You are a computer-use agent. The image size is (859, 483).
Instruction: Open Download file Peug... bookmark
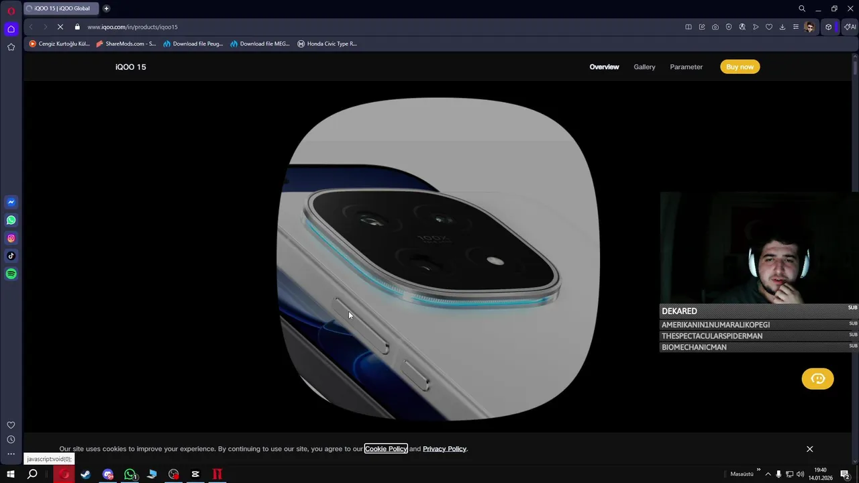coord(193,44)
